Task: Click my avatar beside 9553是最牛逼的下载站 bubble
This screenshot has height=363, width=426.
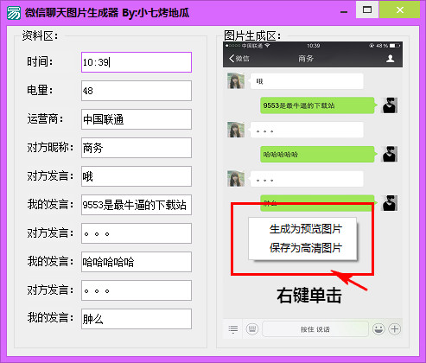Action: 389,105
